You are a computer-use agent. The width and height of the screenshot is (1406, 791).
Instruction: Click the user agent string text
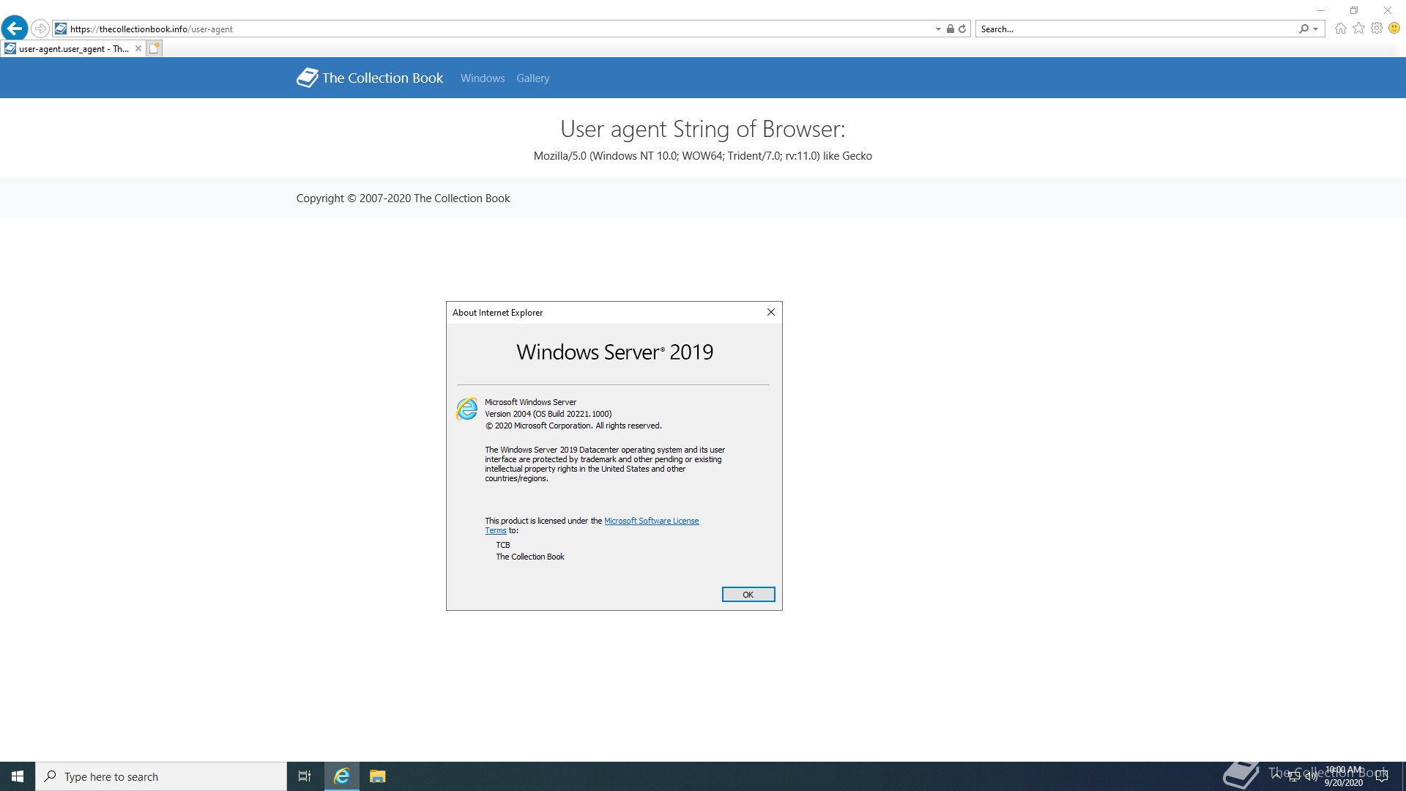click(x=702, y=156)
